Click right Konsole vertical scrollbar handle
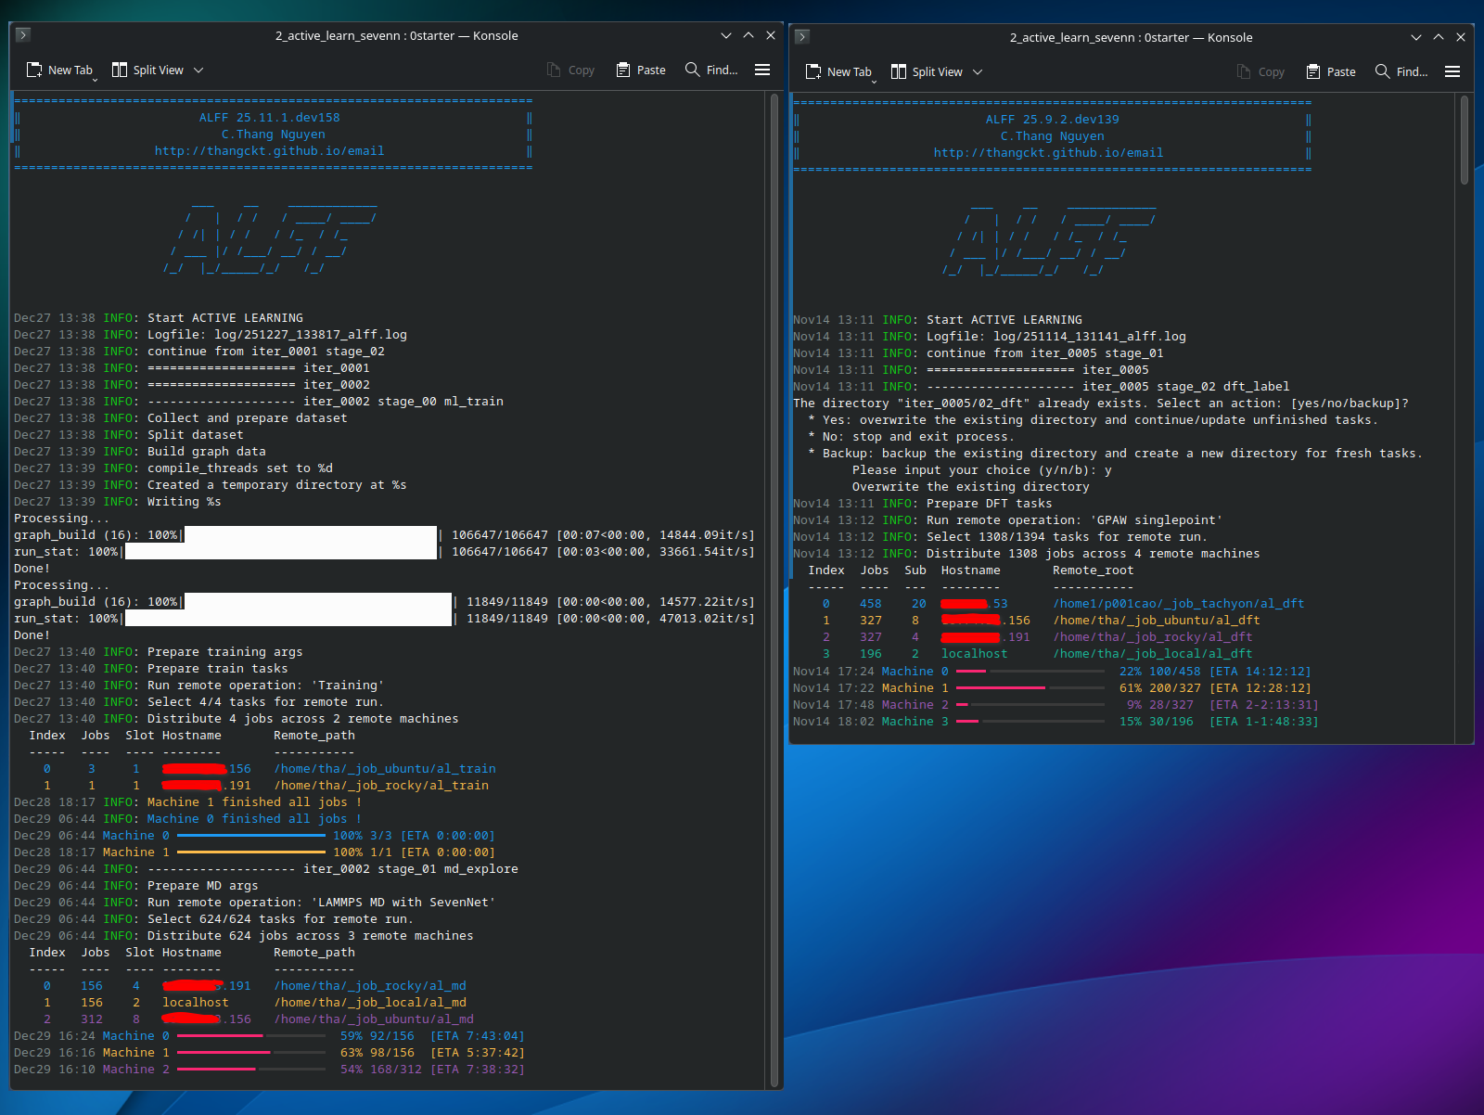 1465,139
